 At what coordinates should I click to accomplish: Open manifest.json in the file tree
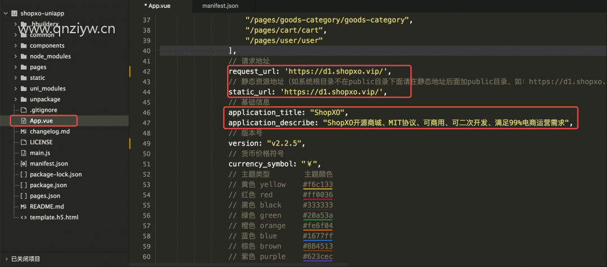coord(49,164)
